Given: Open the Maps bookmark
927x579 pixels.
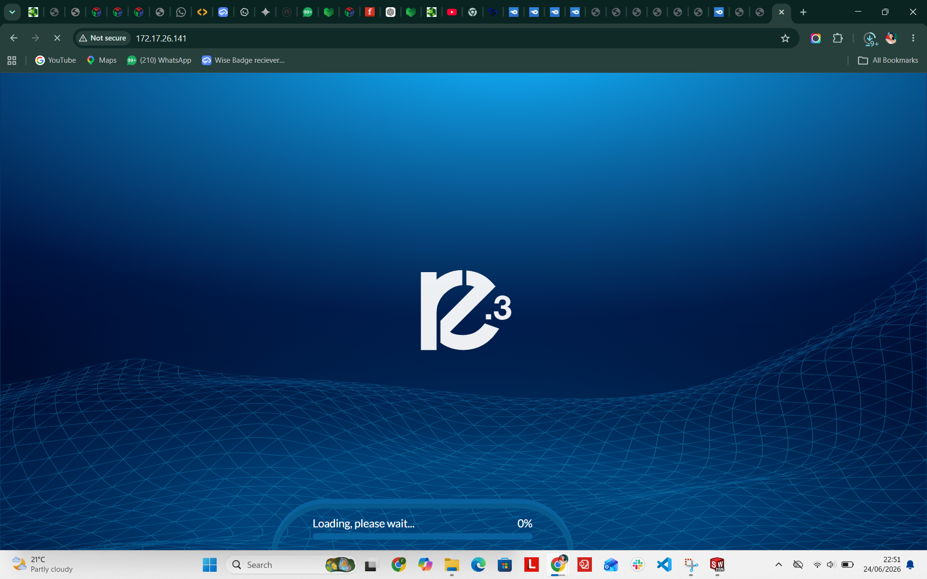Looking at the screenshot, I should 102,60.
